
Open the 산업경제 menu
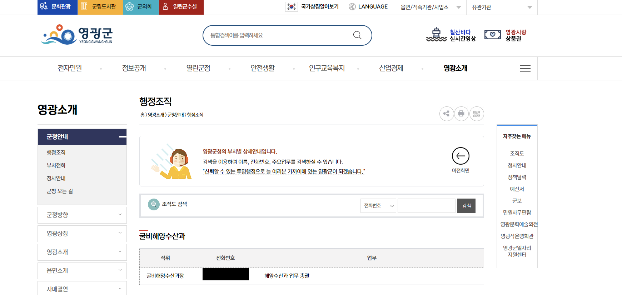391,68
